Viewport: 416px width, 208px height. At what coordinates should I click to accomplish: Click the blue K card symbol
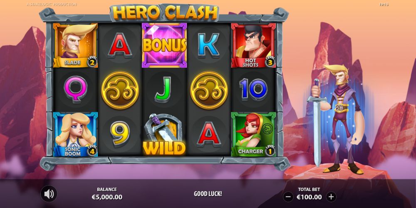[x=209, y=45]
